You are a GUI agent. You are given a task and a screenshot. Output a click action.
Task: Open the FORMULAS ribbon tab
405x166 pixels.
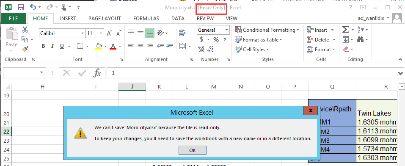click(146, 18)
